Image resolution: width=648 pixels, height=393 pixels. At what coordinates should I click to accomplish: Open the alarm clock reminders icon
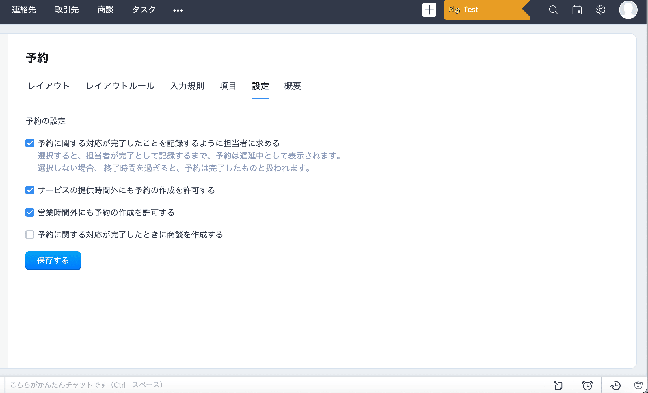coord(587,385)
